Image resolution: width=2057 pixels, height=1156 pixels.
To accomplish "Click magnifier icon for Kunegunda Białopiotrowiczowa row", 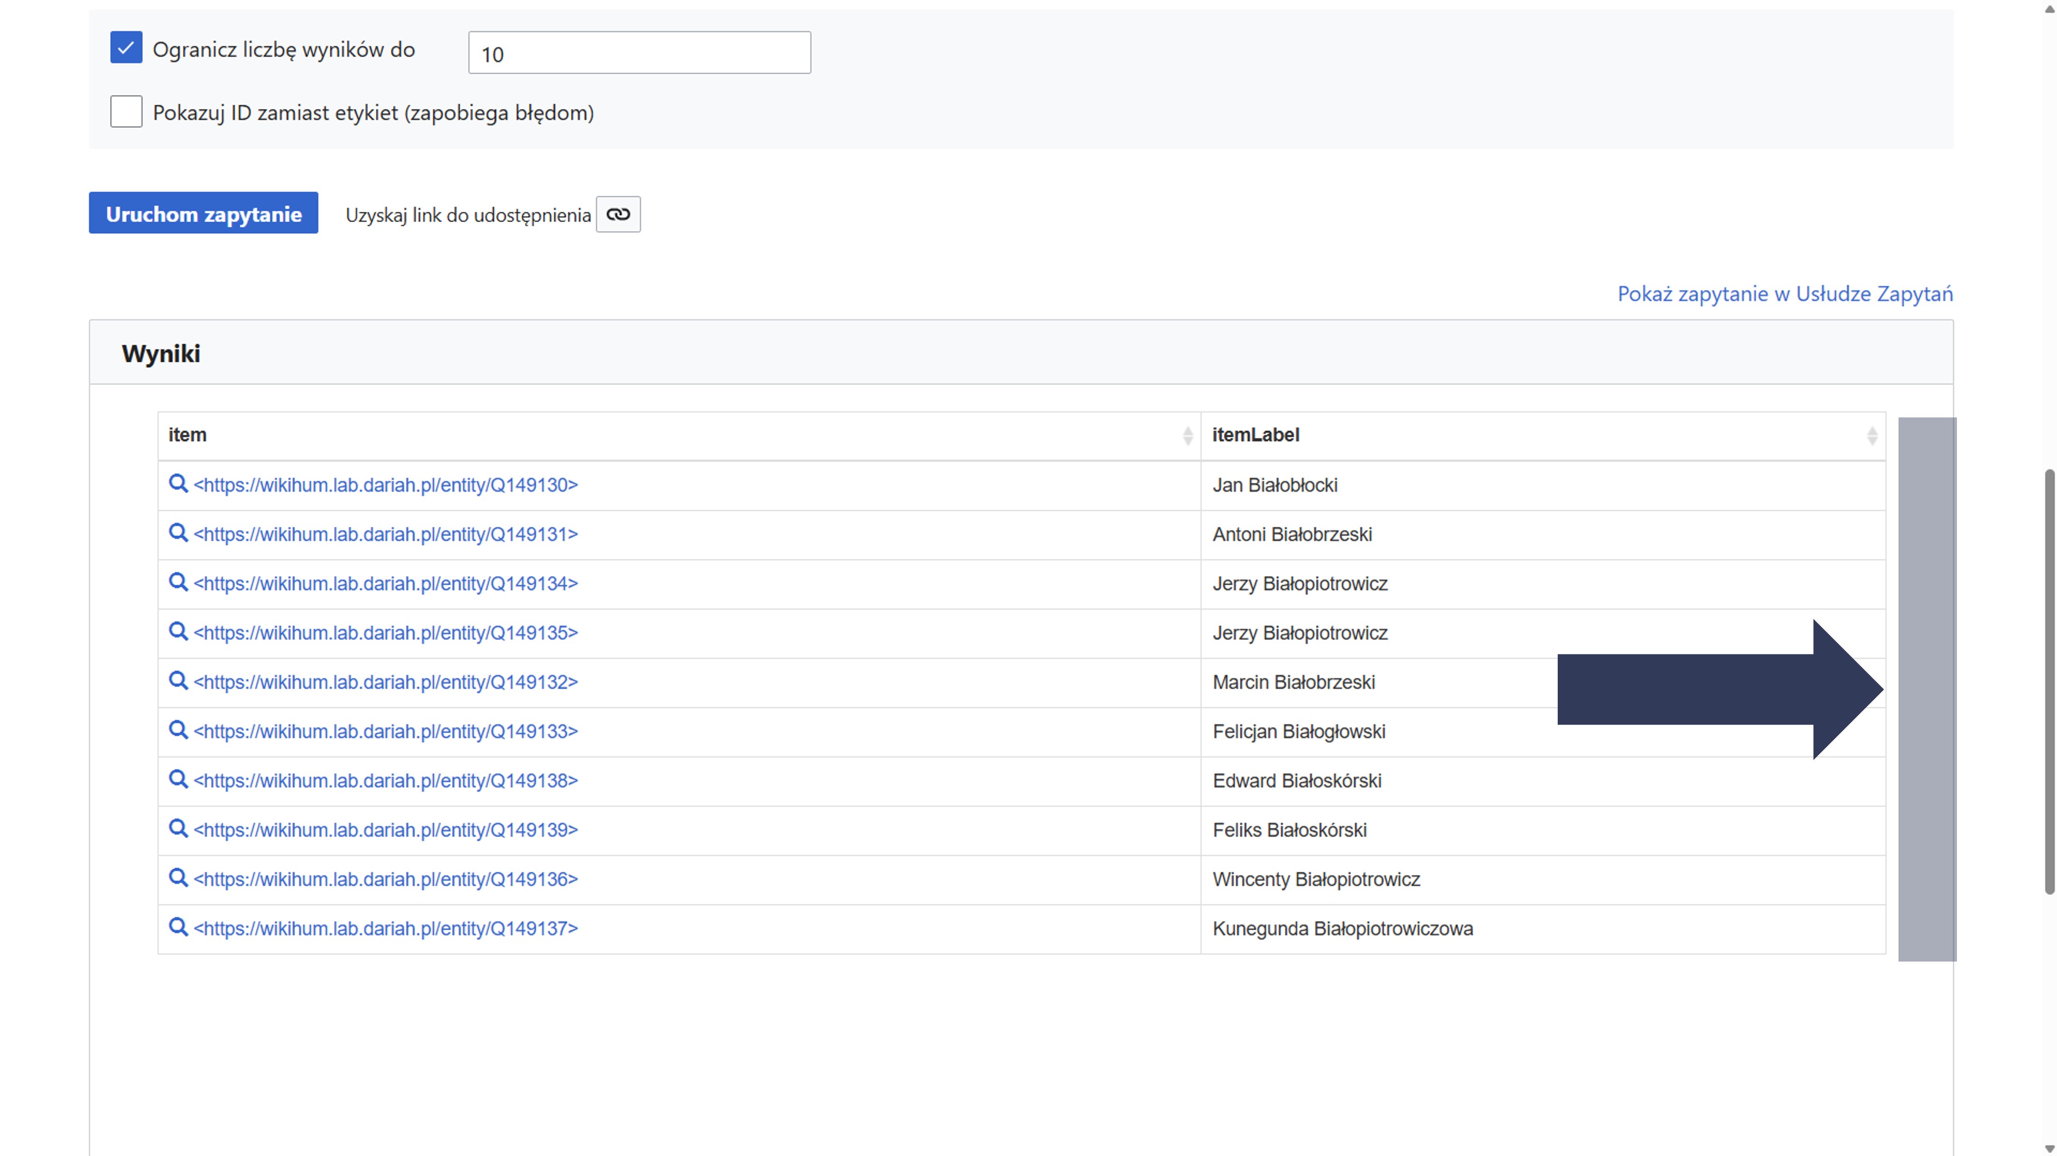I will [x=178, y=927].
